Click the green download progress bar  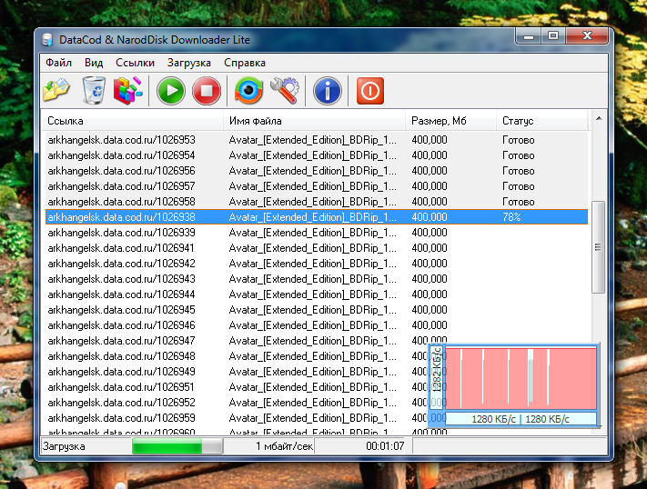pyautogui.click(x=177, y=446)
